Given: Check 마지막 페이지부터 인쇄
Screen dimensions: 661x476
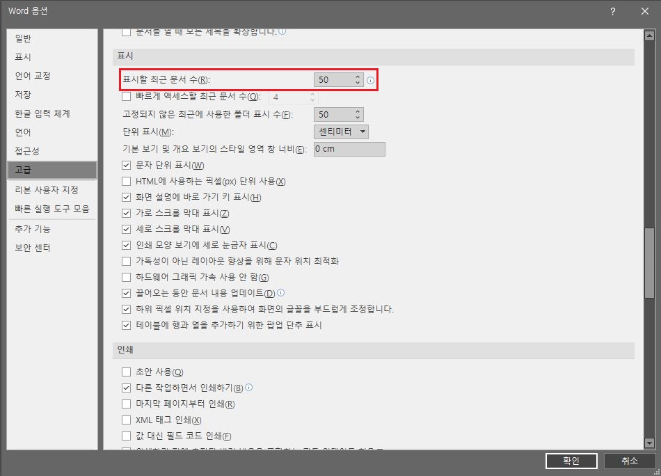Looking at the screenshot, I should pyautogui.click(x=126, y=404).
